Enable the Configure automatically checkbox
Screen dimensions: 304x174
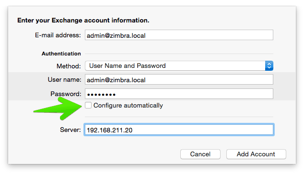[88, 105]
